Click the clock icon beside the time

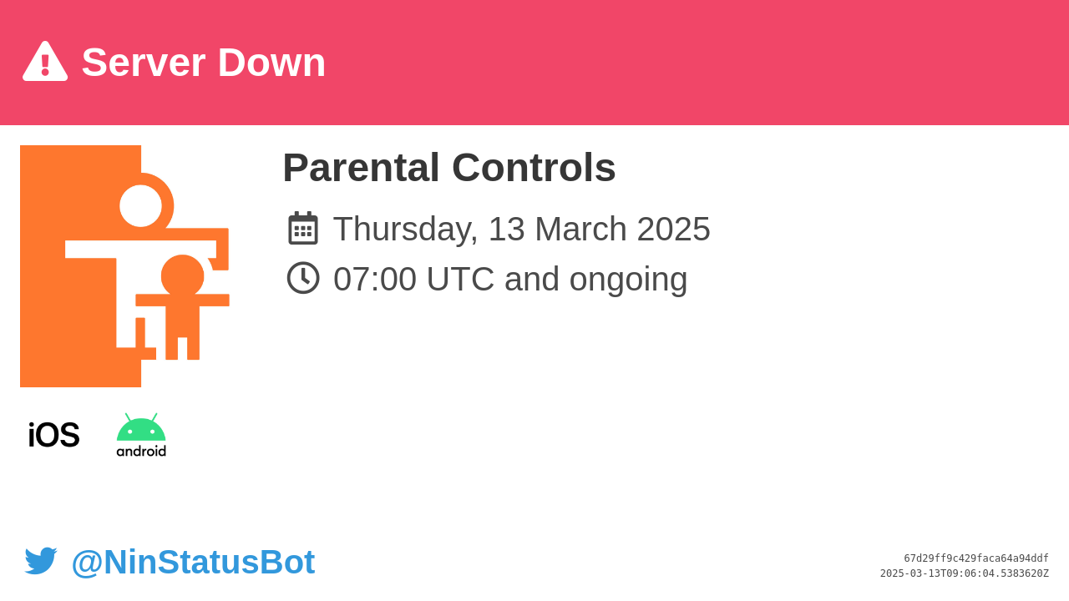pos(303,278)
